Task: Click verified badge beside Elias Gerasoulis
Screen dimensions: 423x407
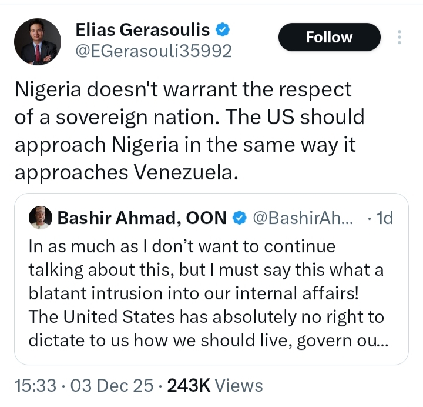Action: [221, 29]
